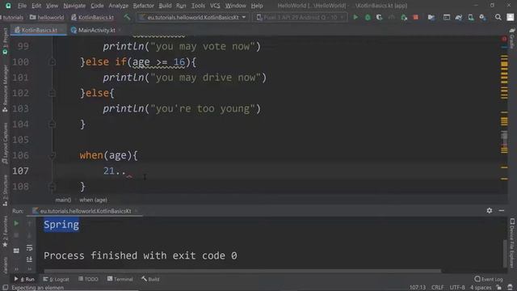This screenshot has width=517, height=291.
Task: Open Search Everywhere magnifier icon
Action: [498, 17]
